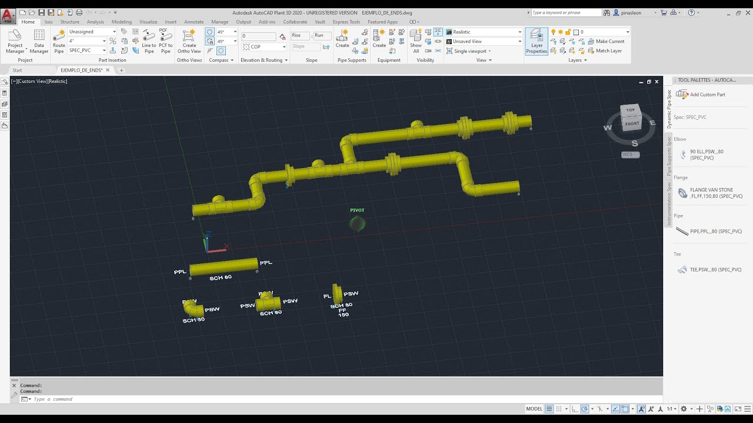Open the COP routing alignment dropdown

pyautogui.click(x=264, y=46)
